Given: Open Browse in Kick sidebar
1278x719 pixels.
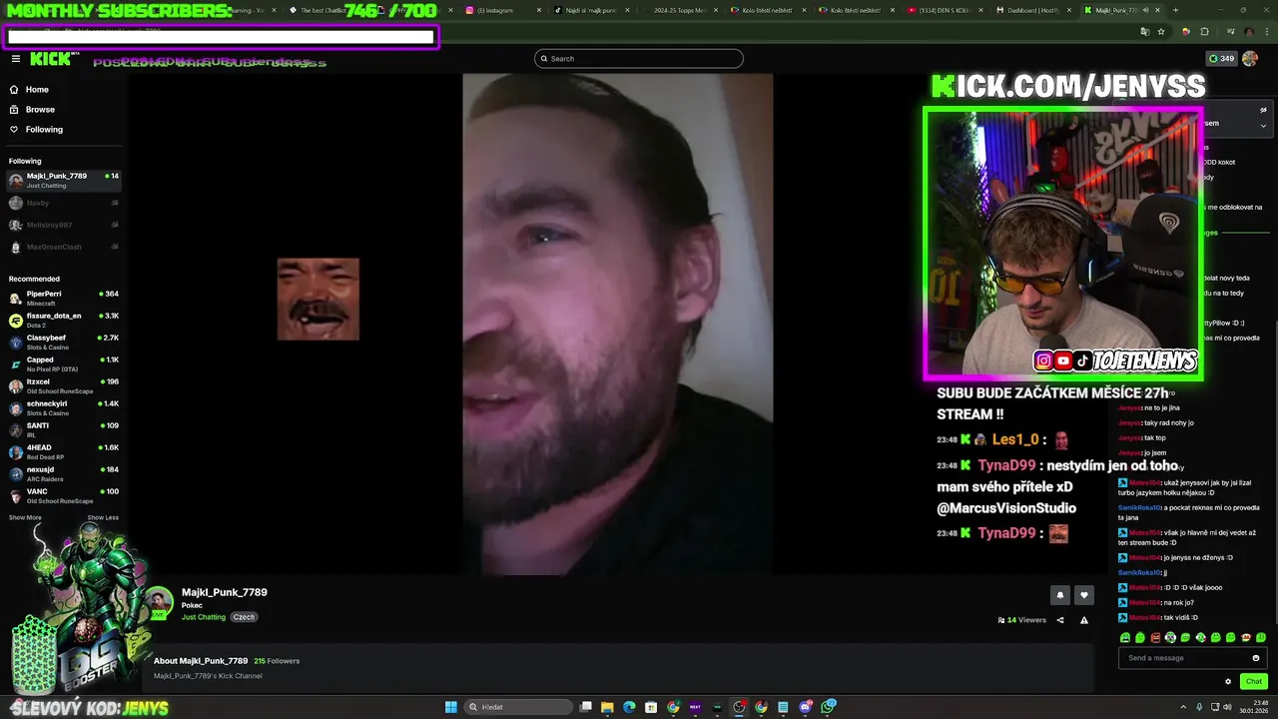Looking at the screenshot, I should click(40, 110).
